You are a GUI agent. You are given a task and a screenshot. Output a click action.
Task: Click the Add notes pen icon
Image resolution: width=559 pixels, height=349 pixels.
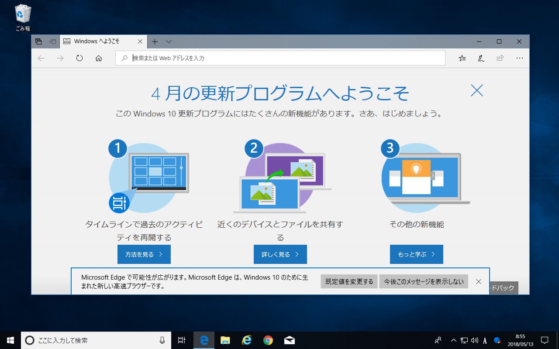click(481, 58)
